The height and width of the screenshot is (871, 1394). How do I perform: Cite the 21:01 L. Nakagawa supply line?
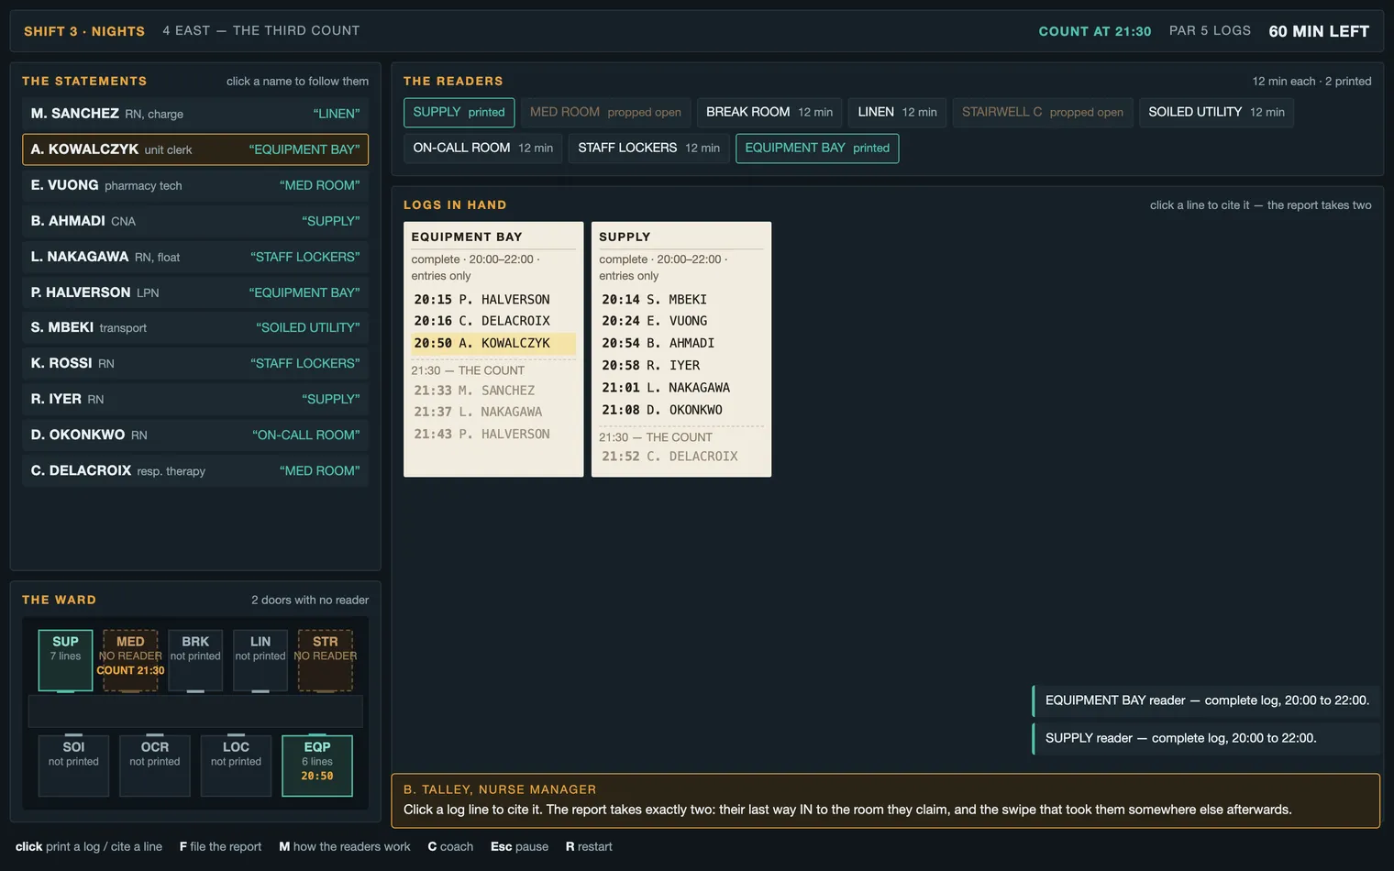[x=681, y=388]
